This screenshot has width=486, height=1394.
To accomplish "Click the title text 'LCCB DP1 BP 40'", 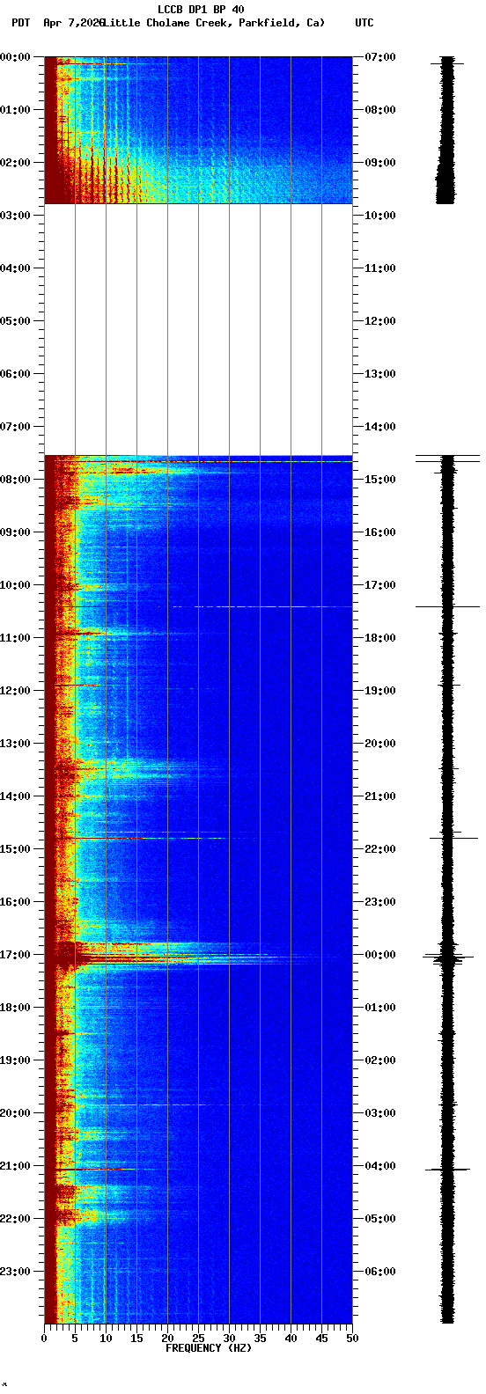I will click(201, 10).
